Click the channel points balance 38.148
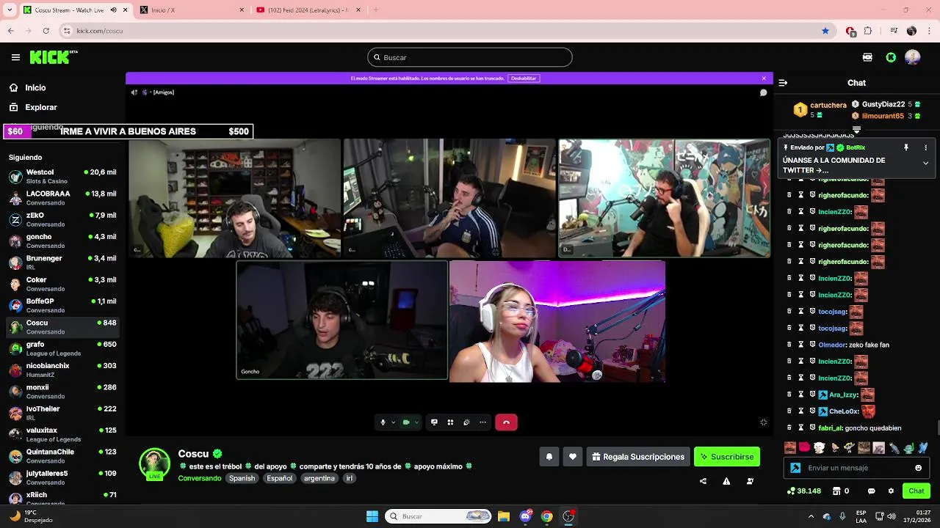Viewport: 940px width, 528px height. click(803, 491)
